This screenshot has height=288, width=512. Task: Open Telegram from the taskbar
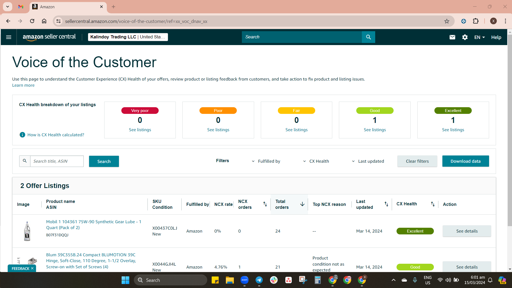pos(259,280)
